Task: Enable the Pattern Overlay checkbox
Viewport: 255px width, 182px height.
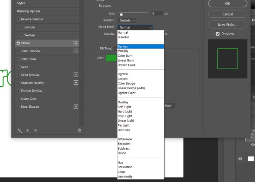Action: point(18,91)
